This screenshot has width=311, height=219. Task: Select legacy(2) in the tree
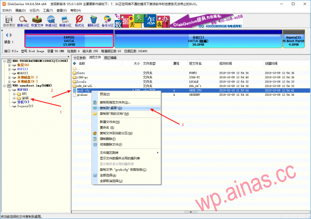[x=25, y=106]
